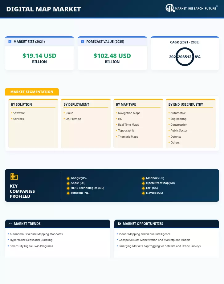Click the CAGR (2021 - 2035) label
The image size is (224, 284).
point(185,42)
